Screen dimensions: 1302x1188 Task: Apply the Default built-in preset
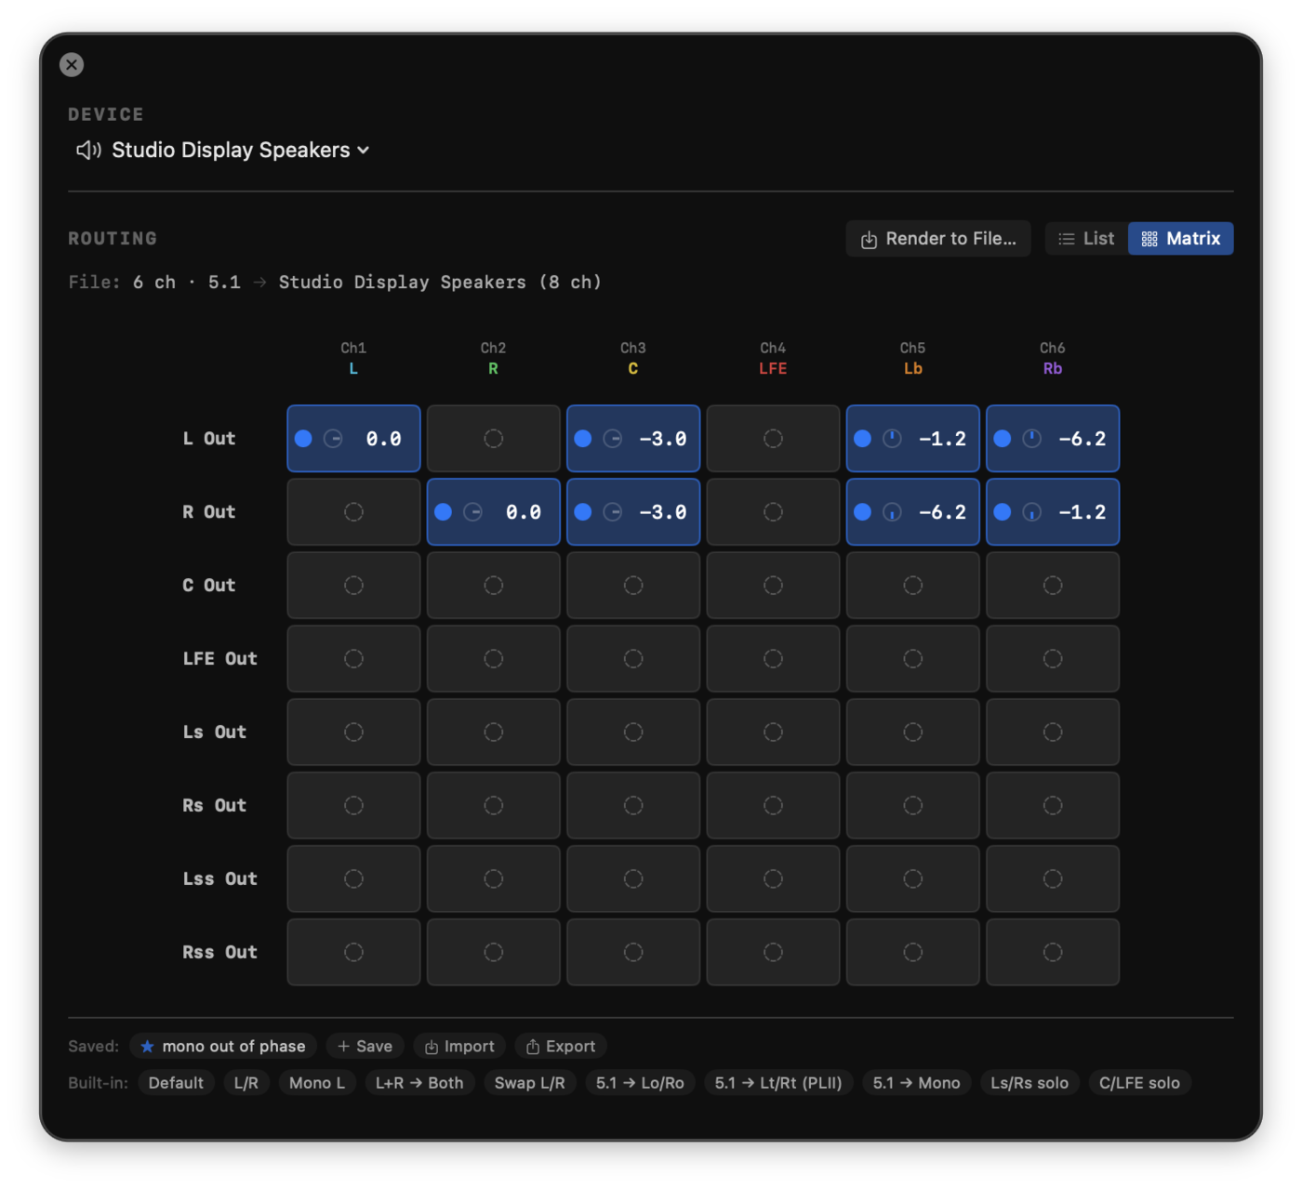[176, 1083]
